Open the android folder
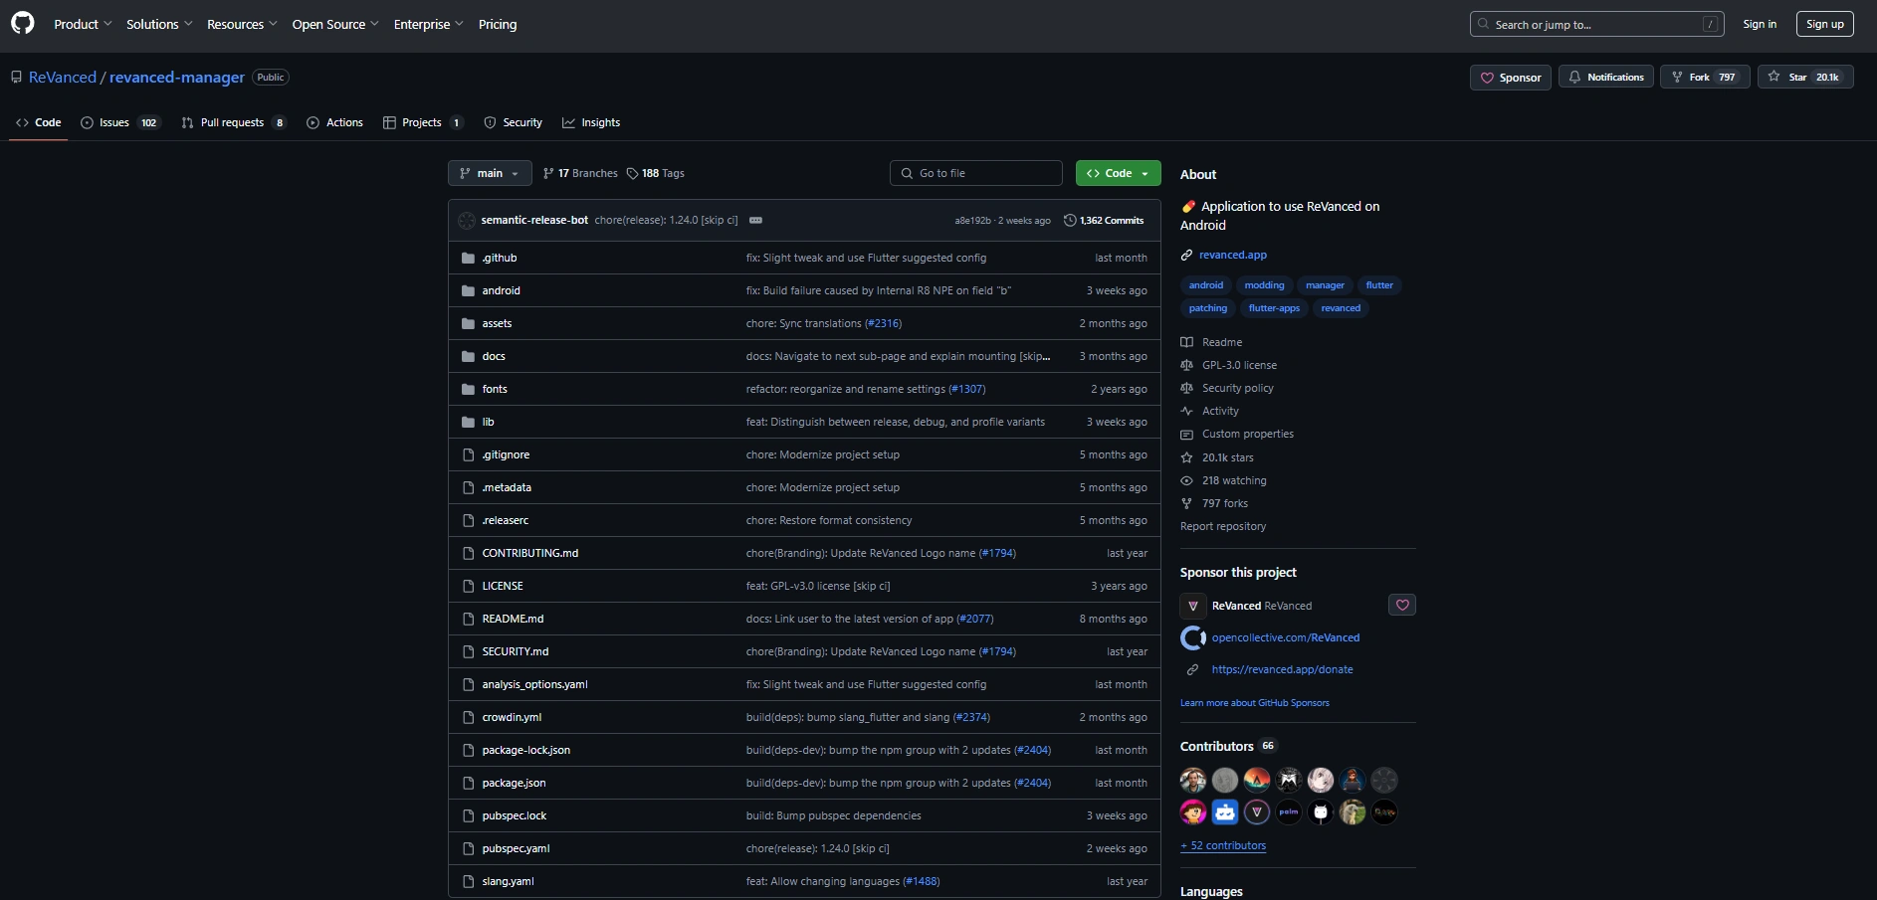 pos(501,290)
